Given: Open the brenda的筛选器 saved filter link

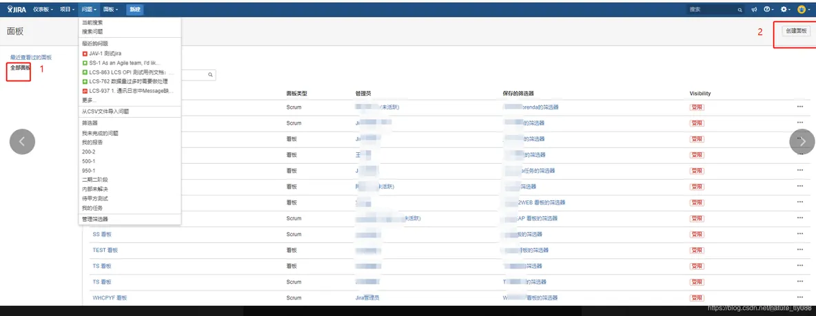Looking at the screenshot, I should tap(532, 107).
